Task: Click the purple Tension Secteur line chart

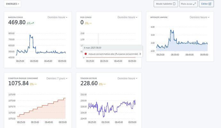Action: 112,105
